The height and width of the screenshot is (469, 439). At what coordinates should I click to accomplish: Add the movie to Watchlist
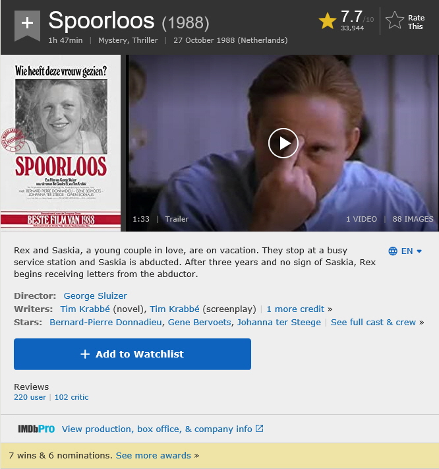tap(132, 354)
